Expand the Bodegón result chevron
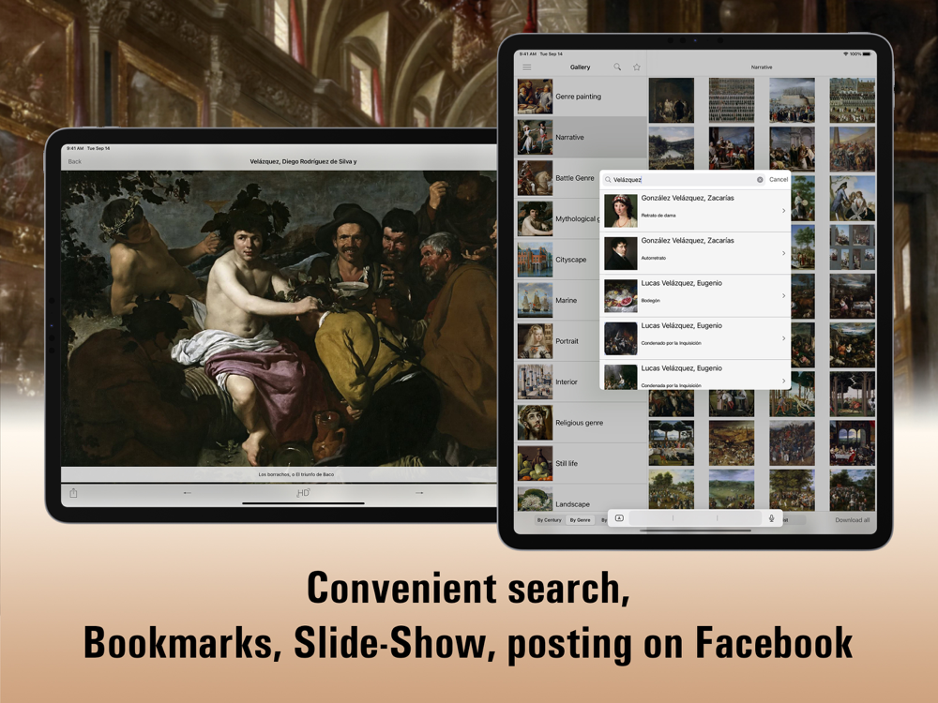 tap(783, 296)
